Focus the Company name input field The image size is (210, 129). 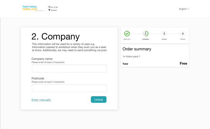(69, 68)
